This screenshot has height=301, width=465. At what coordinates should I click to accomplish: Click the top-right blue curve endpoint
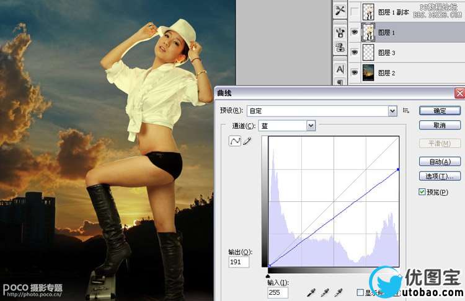pos(398,170)
